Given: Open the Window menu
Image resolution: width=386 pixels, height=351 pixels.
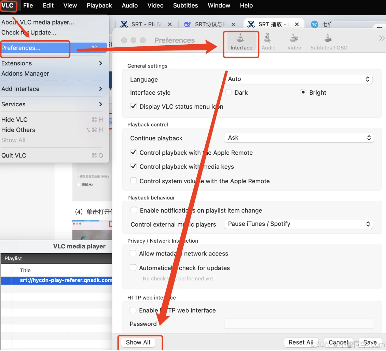Looking at the screenshot, I should (219, 5).
